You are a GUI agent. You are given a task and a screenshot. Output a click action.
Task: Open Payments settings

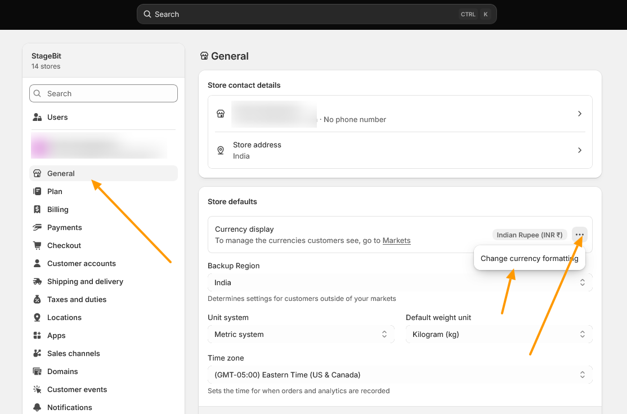(x=103, y=227)
